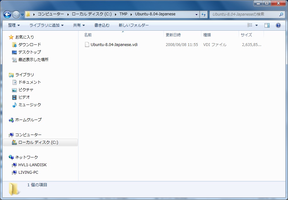Open the address bar history dropdown
This screenshot has width=288, height=200.
point(196,14)
